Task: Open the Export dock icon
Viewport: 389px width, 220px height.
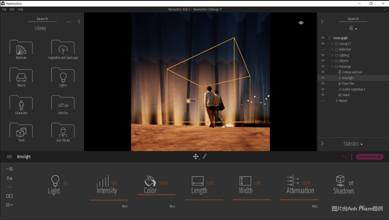Action: point(10,205)
